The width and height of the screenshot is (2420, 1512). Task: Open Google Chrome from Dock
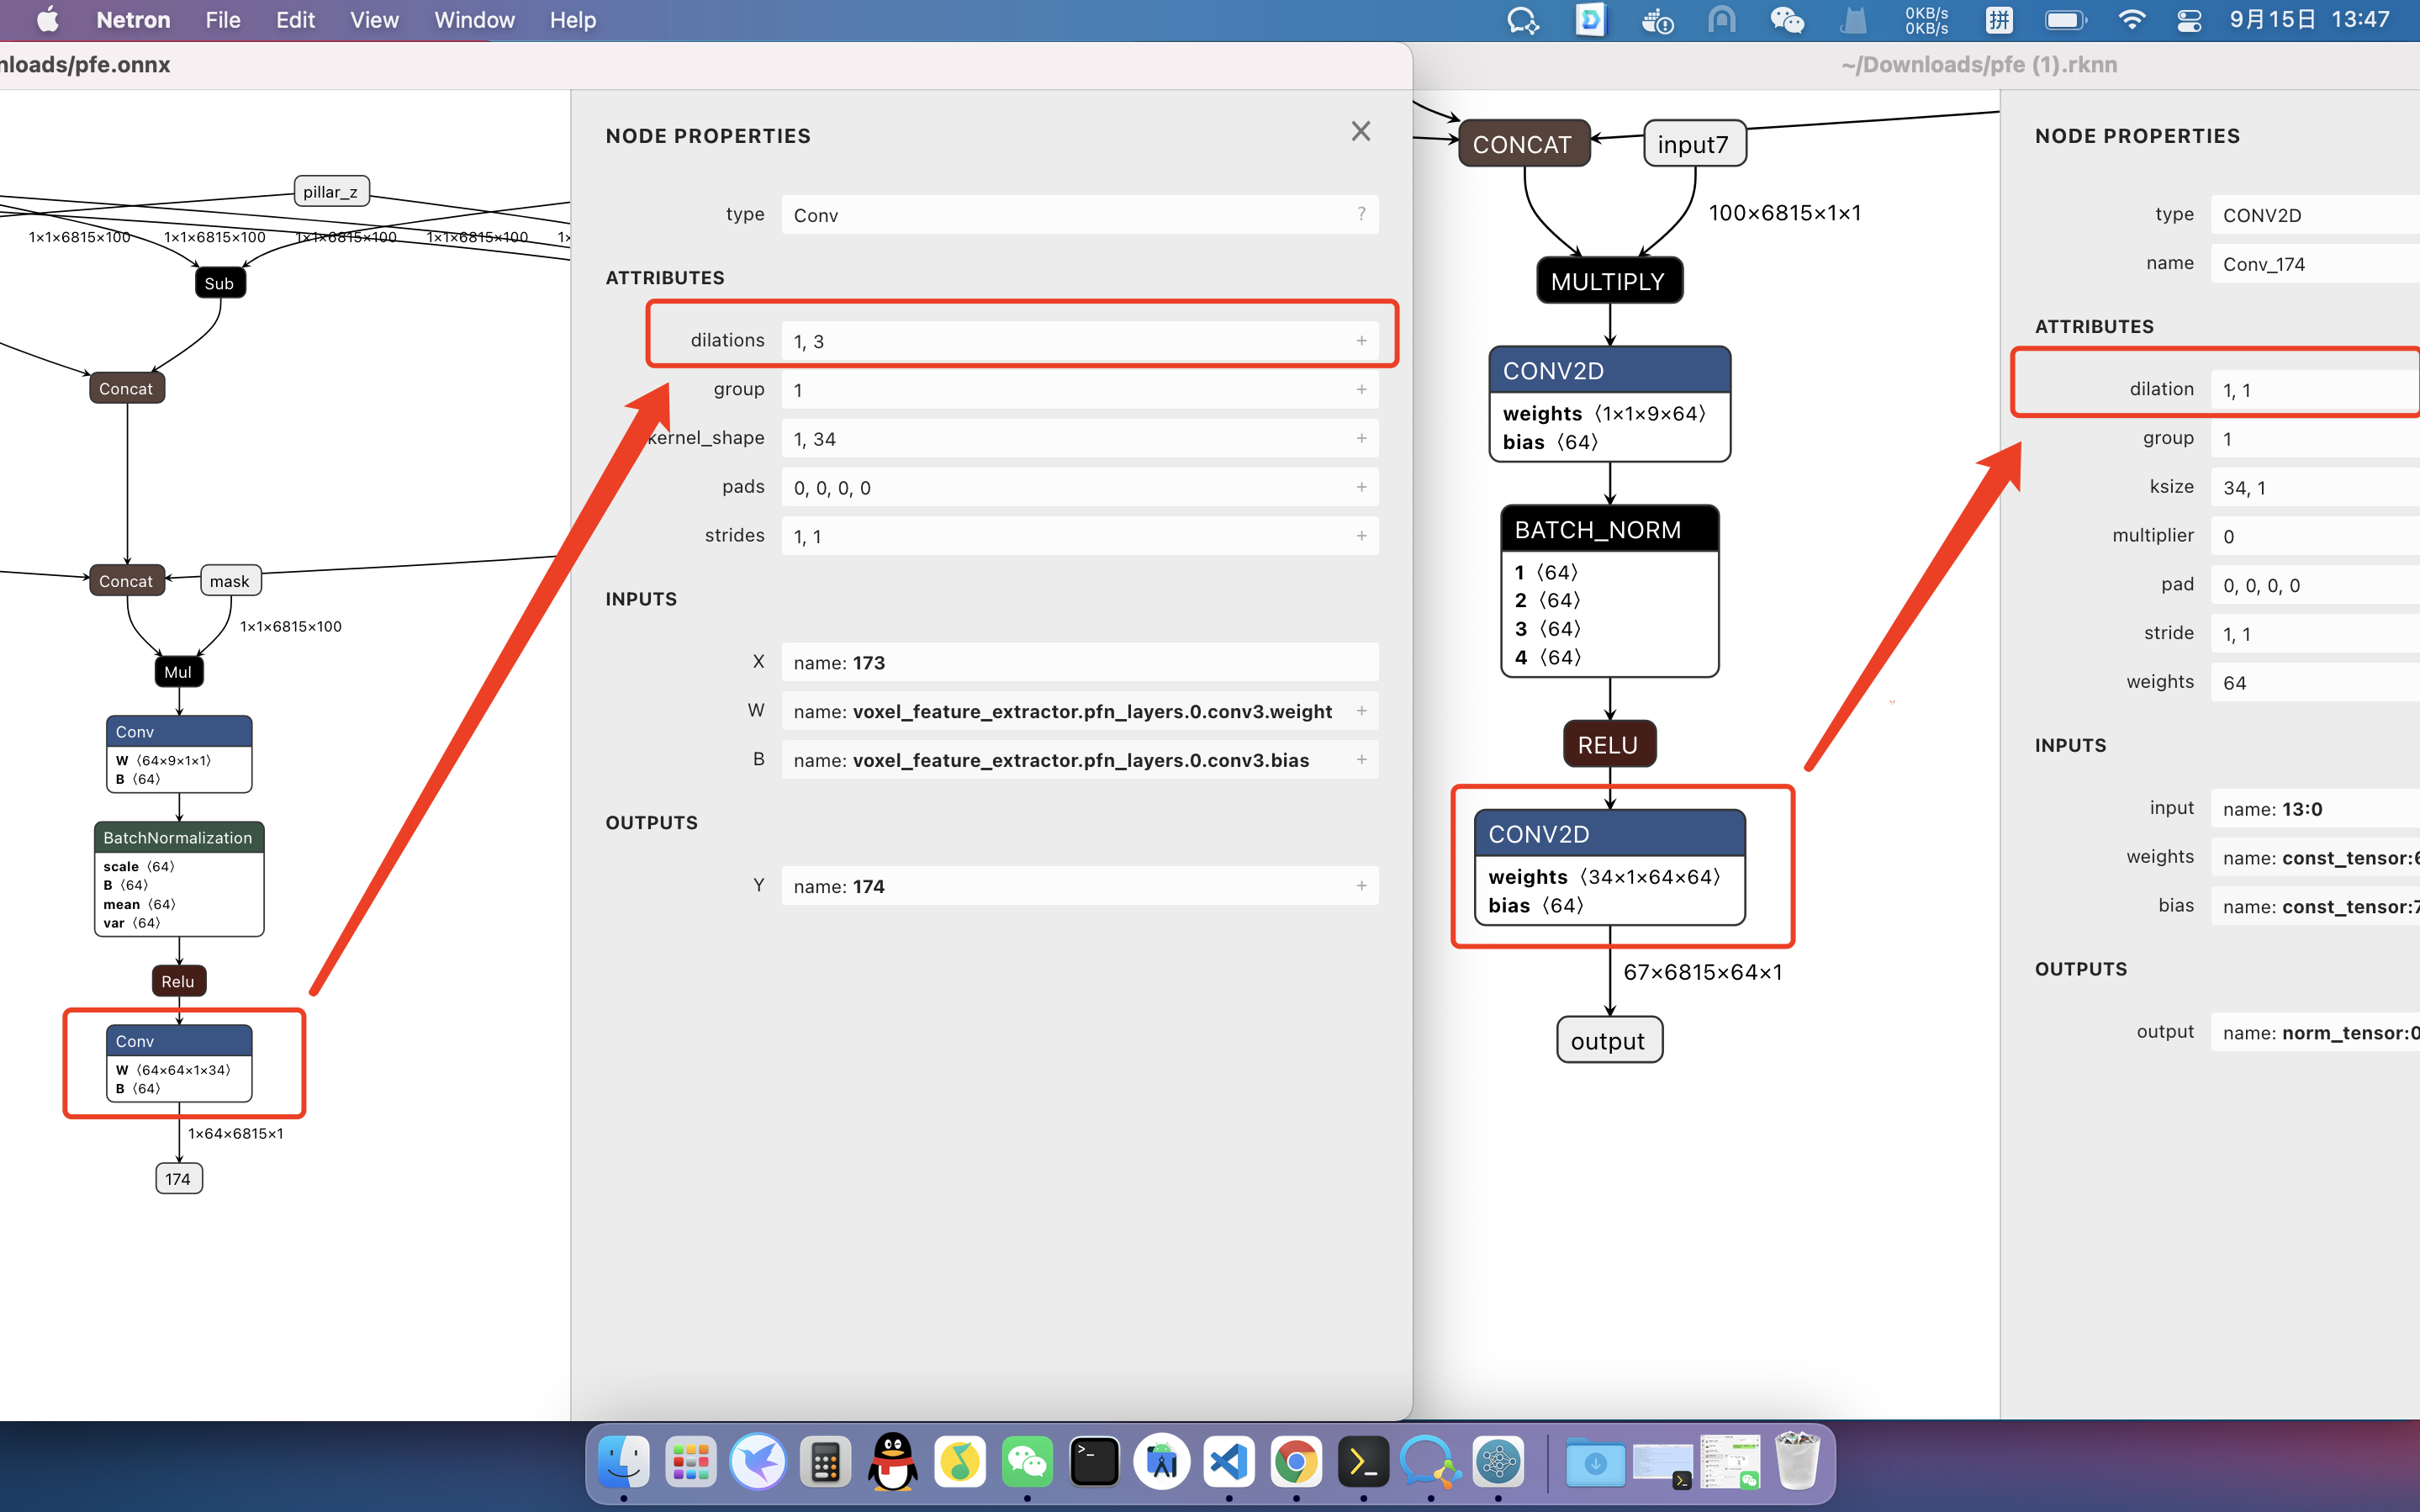tap(1296, 1462)
